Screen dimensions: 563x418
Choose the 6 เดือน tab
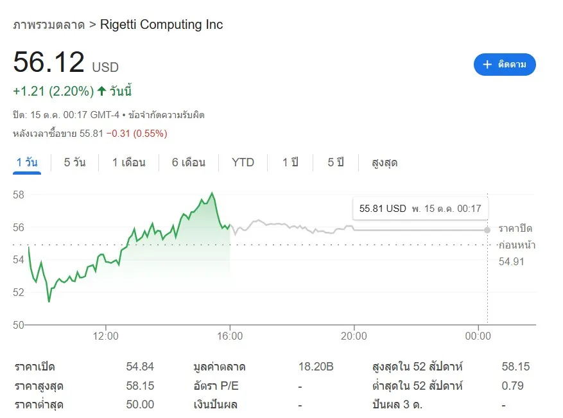pos(188,162)
